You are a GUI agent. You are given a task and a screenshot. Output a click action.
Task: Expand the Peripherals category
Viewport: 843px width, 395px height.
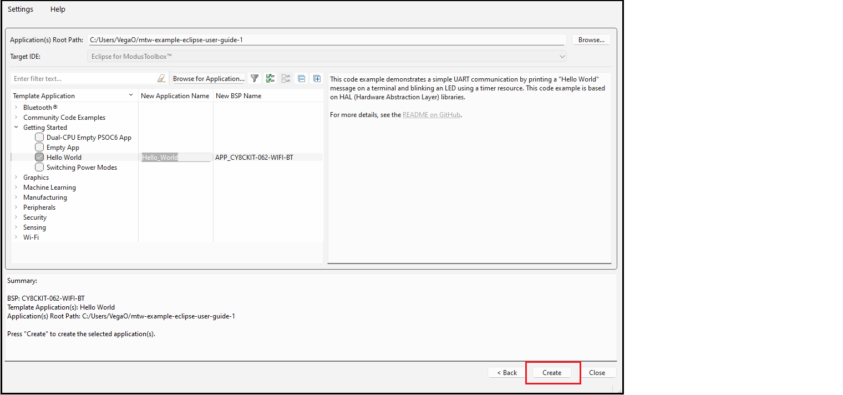(x=16, y=207)
